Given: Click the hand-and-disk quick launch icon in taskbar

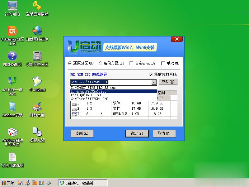Looking at the screenshot, I should 27,183.
